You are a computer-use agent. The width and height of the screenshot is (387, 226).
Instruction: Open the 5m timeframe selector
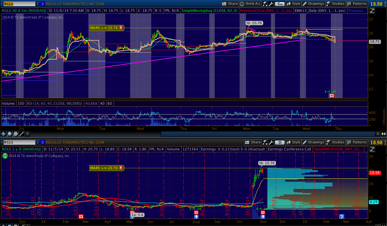279,4
